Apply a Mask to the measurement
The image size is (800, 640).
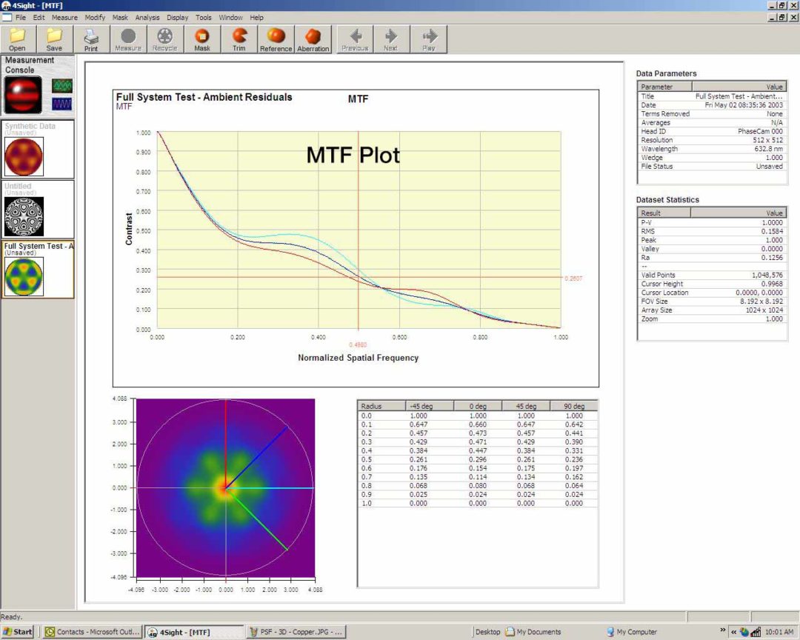(x=201, y=39)
